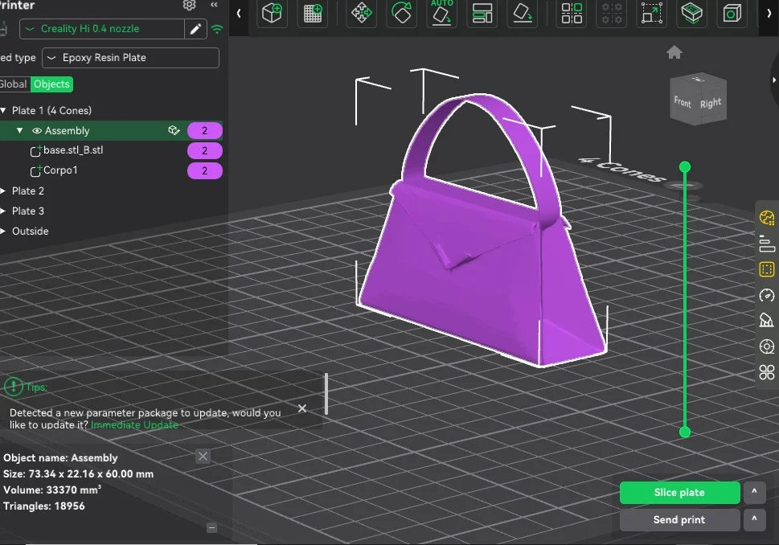Select the Rotate tool in toolbar

tap(401, 14)
